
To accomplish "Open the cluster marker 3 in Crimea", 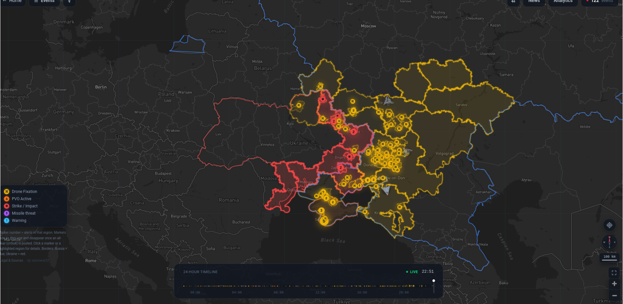I will point(321,210).
